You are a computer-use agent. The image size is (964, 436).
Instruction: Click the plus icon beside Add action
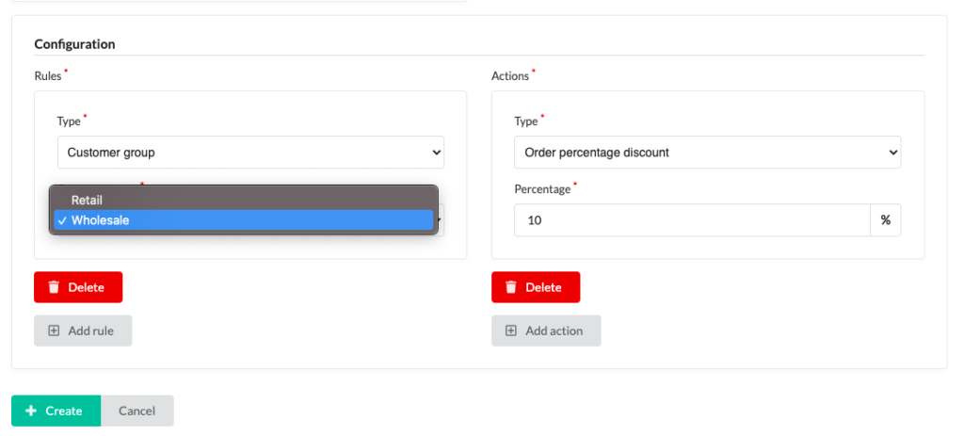511,331
